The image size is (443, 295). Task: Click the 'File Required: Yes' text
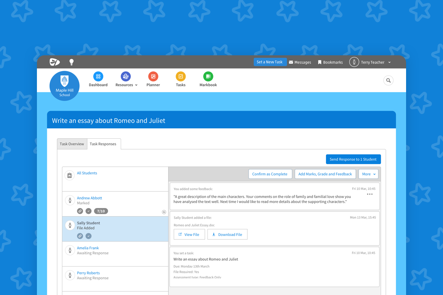pyautogui.click(x=187, y=272)
